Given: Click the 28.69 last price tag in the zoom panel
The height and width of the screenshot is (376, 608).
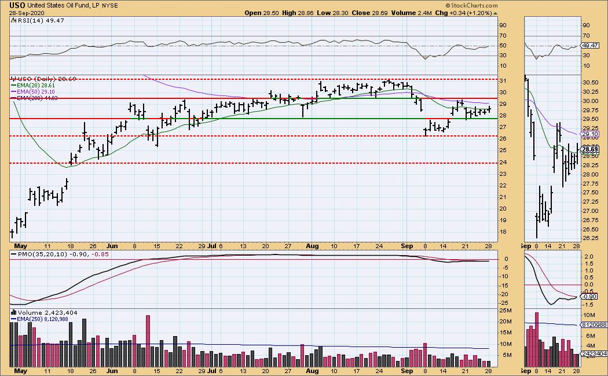Looking at the screenshot, I should 590,149.
